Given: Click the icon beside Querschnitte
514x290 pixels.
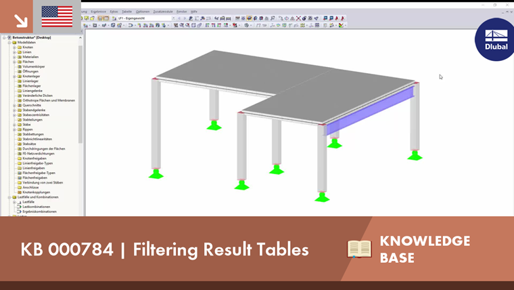Looking at the screenshot, I should click(20, 106).
